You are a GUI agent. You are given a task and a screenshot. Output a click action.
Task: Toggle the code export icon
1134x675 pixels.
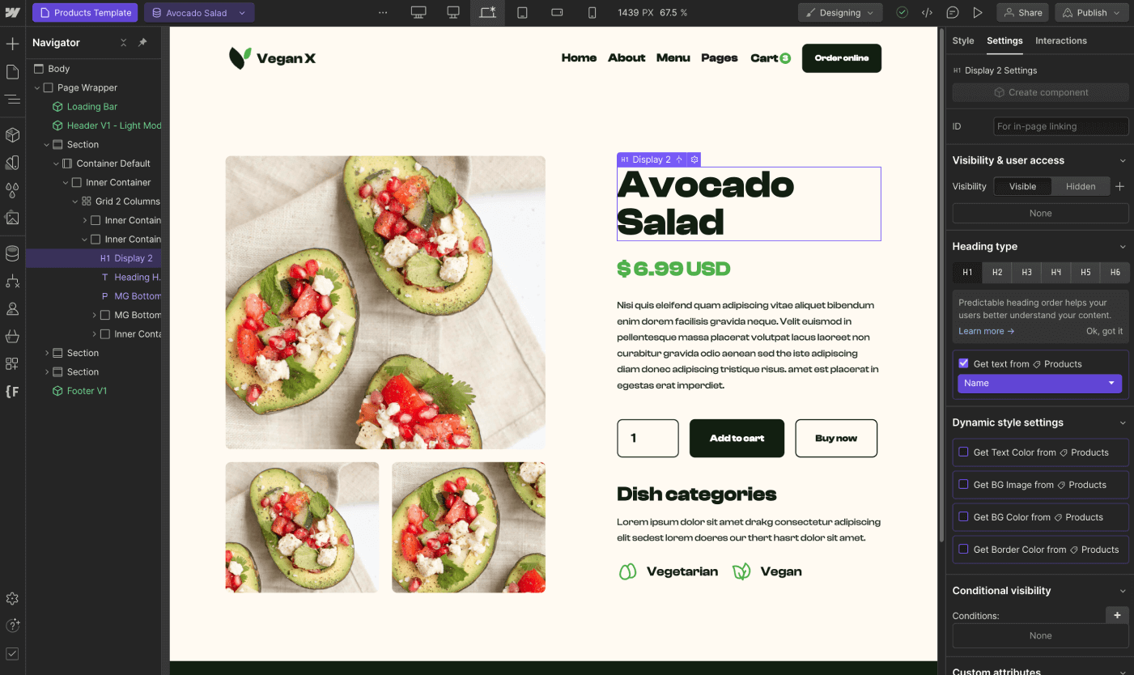pyautogui.click(x=928, y=13)
